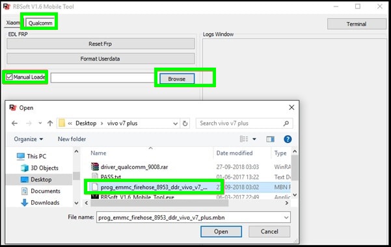Select prog_emmc_firehose_8953_ddr_vivo_v7 file
The width and height of the screenshot is (391, 247).
[154, 187]
